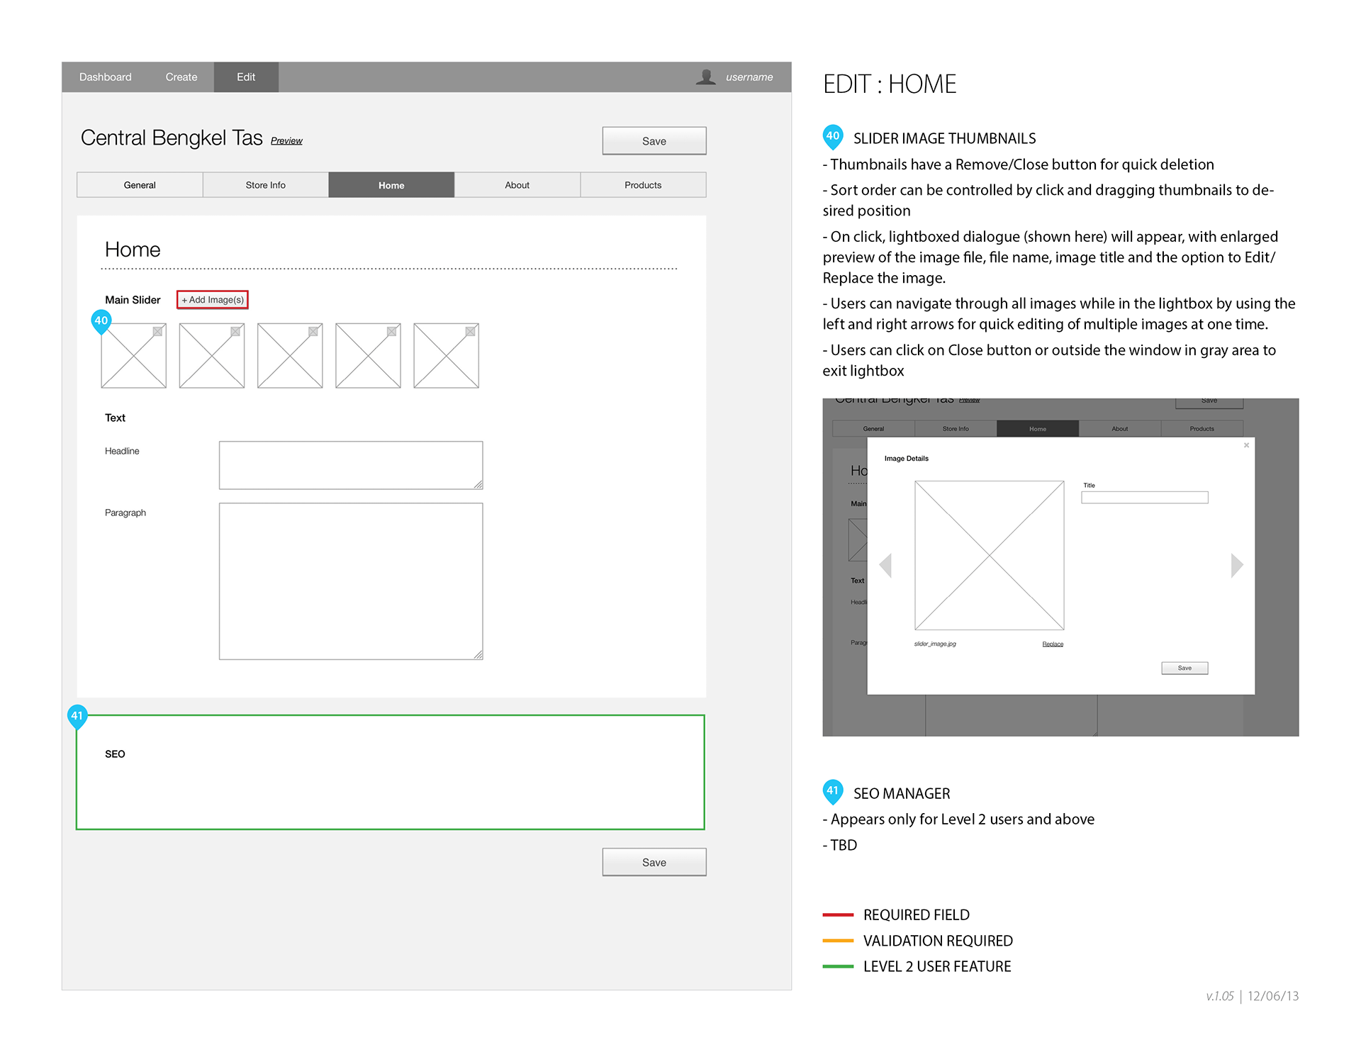
Task: Remove the fifth slider thumbnail via its close box
Action: [x=470, y=332]
